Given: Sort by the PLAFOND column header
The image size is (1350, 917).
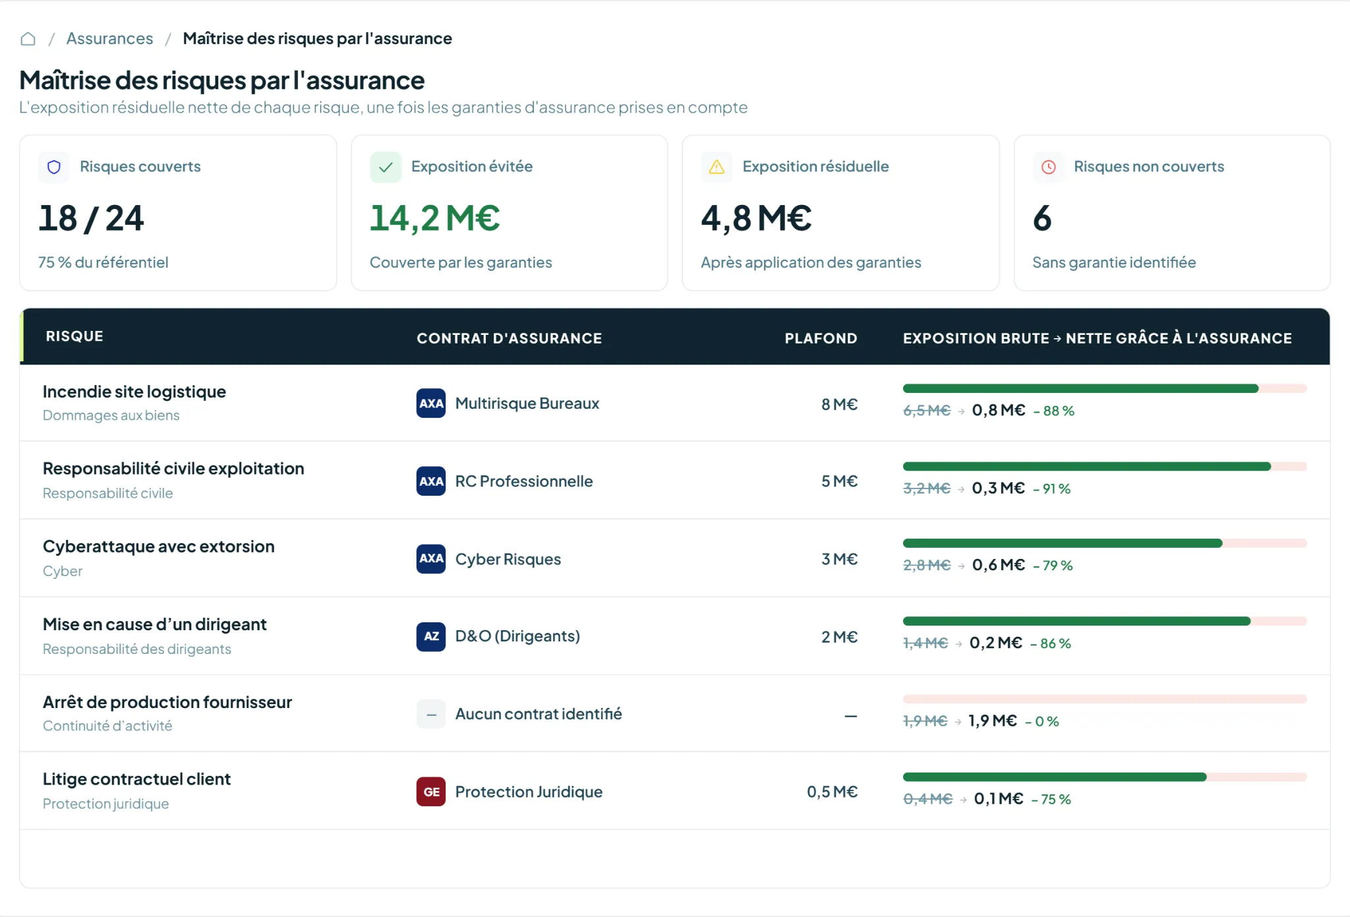Looking at the screenshot, I should click(x=821, y=338).
